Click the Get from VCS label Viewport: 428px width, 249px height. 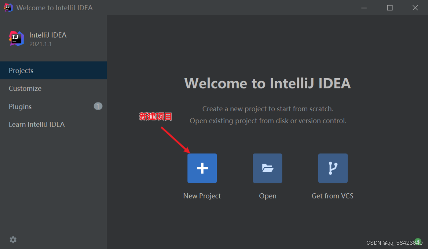click(332, 196)
